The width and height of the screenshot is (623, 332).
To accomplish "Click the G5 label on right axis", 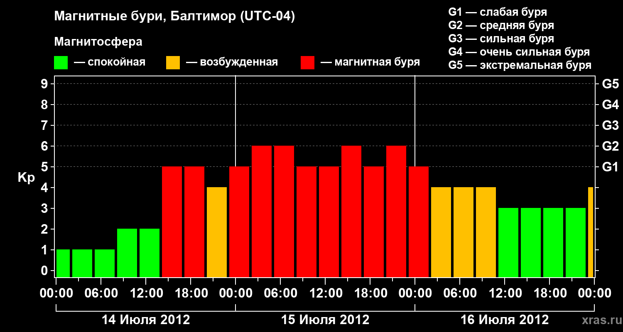I will (610, 84).
